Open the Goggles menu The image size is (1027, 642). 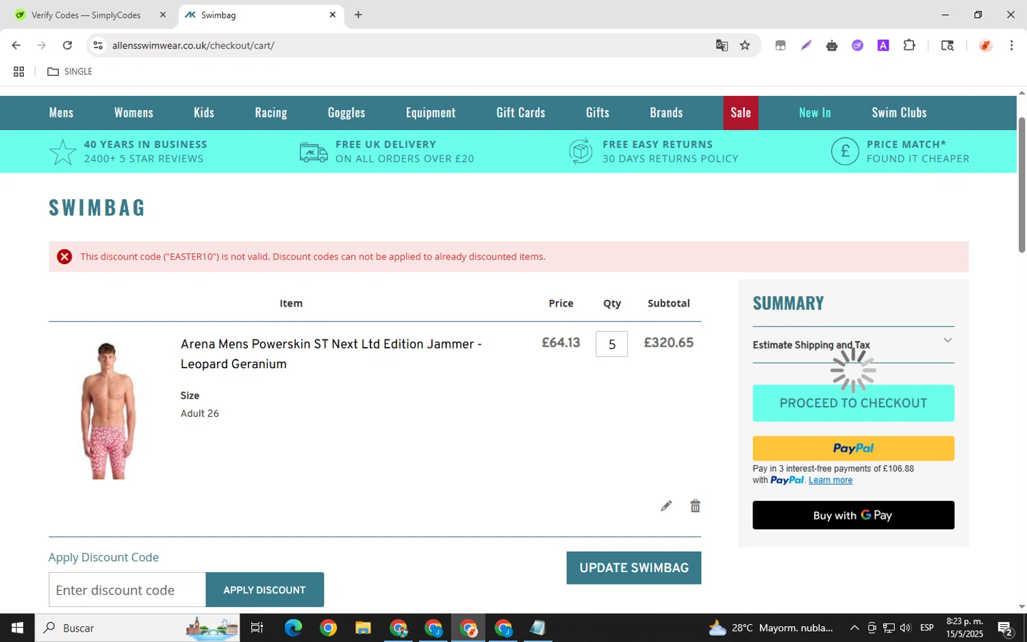point(346,113)
